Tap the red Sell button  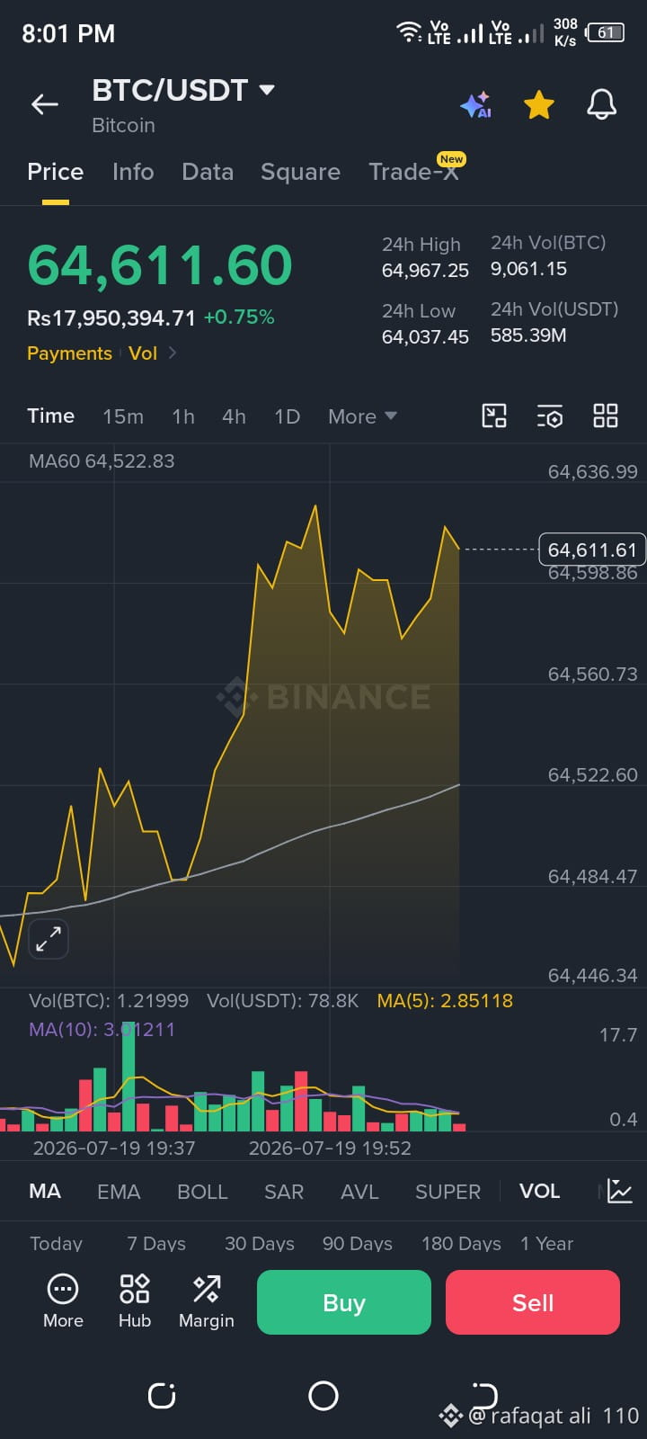(x=533, y=1302)
